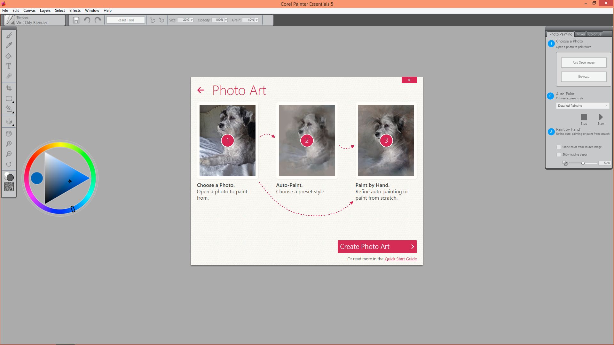Expand the brush Size dropdown arrow
The height and width of the screenshot is (345, 614).
192,20
